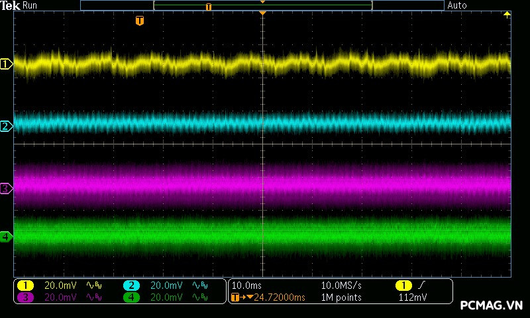
Task: Click the Auto trigger mode label
Action: click(x=457, y=5)
